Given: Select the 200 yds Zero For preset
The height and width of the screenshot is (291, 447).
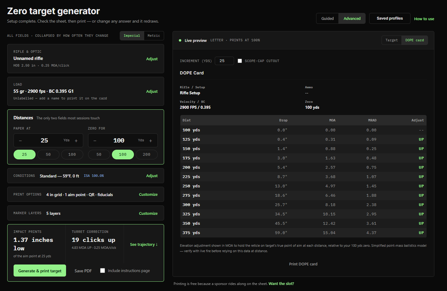Looking at the screenshot, I should tap(147, 155).
